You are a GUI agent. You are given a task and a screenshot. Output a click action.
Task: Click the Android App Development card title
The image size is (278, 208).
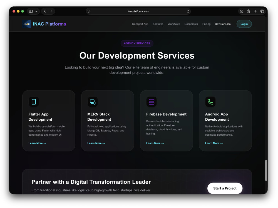pos(217,117)
